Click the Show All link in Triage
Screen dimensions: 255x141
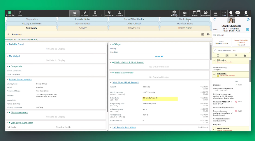159,57
